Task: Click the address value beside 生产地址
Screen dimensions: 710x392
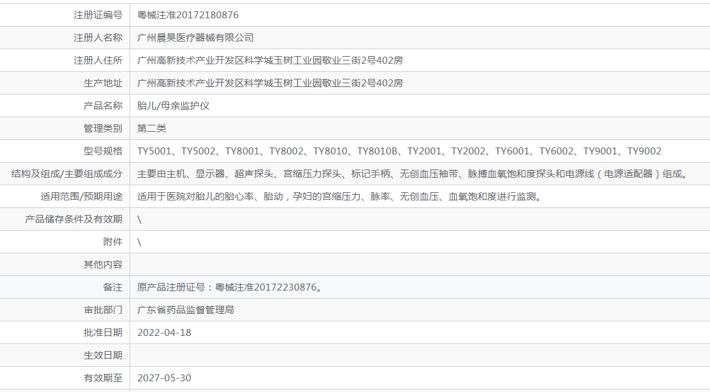Action: point(270,83)
